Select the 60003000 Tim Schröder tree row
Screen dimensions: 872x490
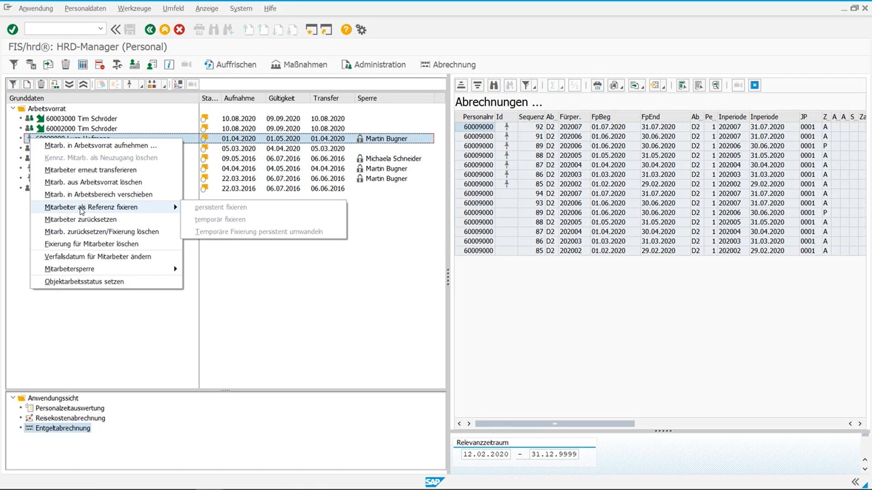tap(81, 118)
